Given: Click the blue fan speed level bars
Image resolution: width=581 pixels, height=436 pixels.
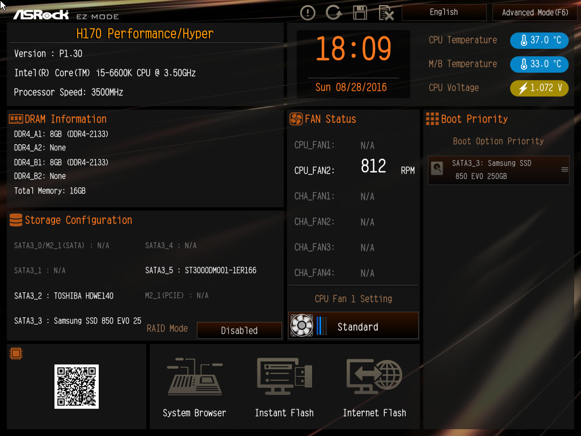Looking at the screenshot, I should pyautogui.click(x=321, y=325).
